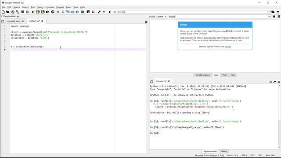
Task: Open the Spyder tutorial link
Action: click(x=228, y=47)
